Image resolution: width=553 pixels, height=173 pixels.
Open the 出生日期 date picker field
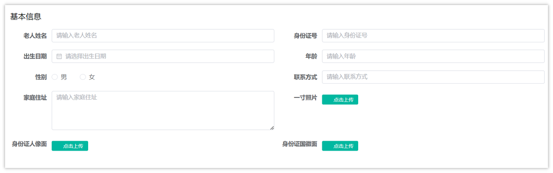click(x=163, y=57)
